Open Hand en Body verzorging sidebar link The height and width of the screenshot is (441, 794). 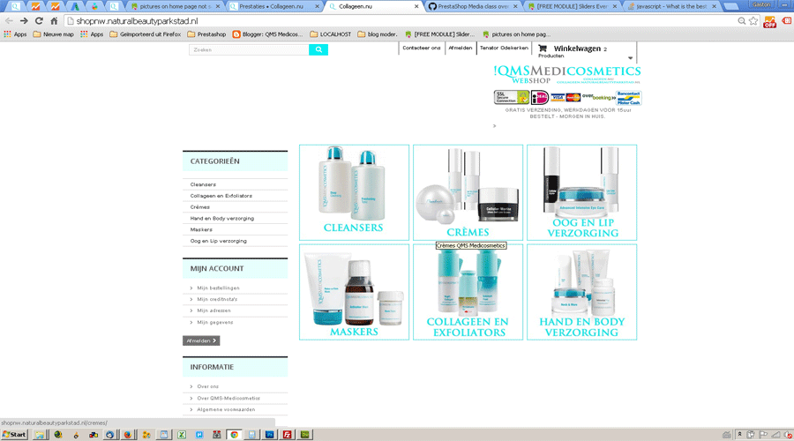221,218
